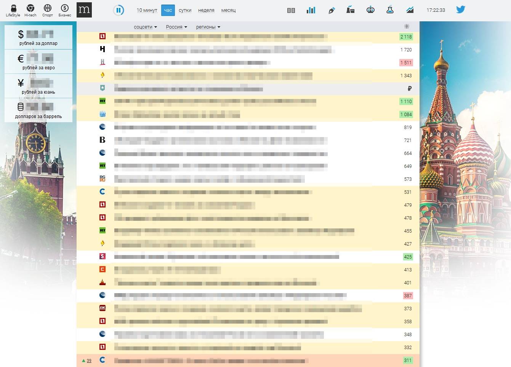511x367 pixels.
Task: Expand the соцсети dropdown
Action: [x=145, y=27]
